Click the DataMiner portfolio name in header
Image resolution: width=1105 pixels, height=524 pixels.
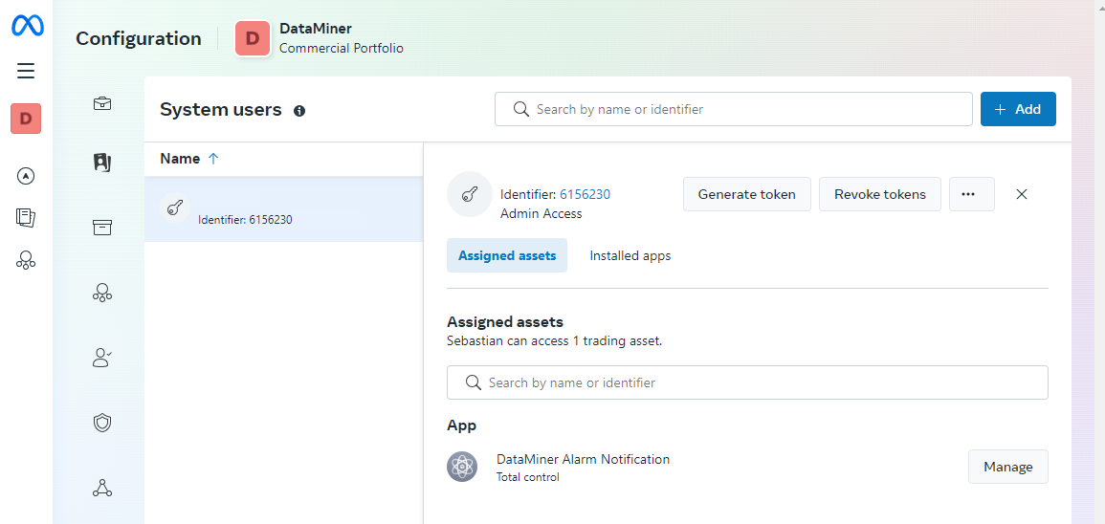[316, 29]
